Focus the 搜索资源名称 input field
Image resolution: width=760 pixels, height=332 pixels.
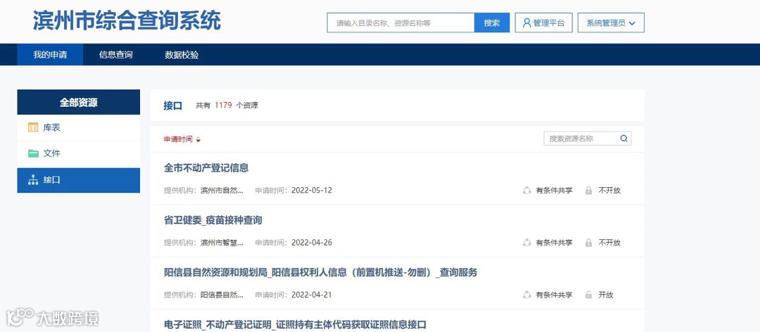[x=588, y=139]
